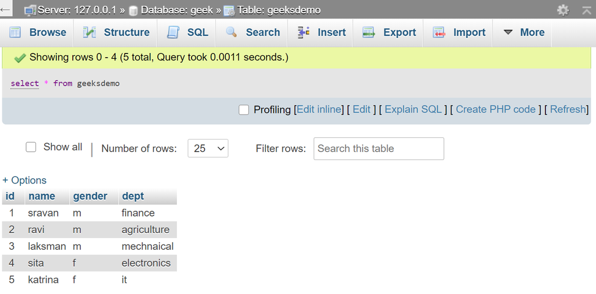Click the collapse arrows icon at top right
This screenshot has height=294, width=596.
(x=586, y=10)
